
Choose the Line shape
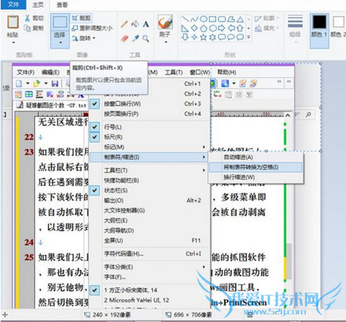185,19
